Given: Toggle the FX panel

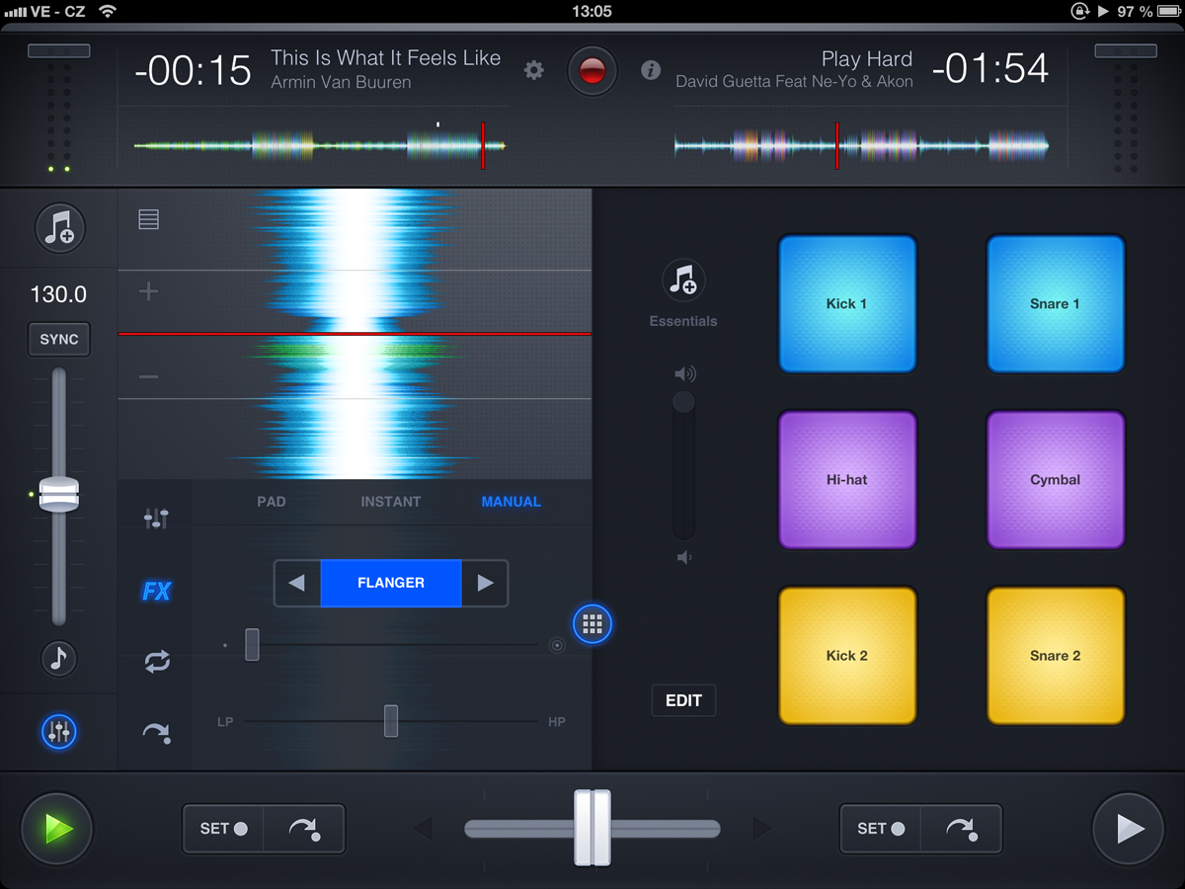Looking at the screenshot, I should (x=156, y=591).
